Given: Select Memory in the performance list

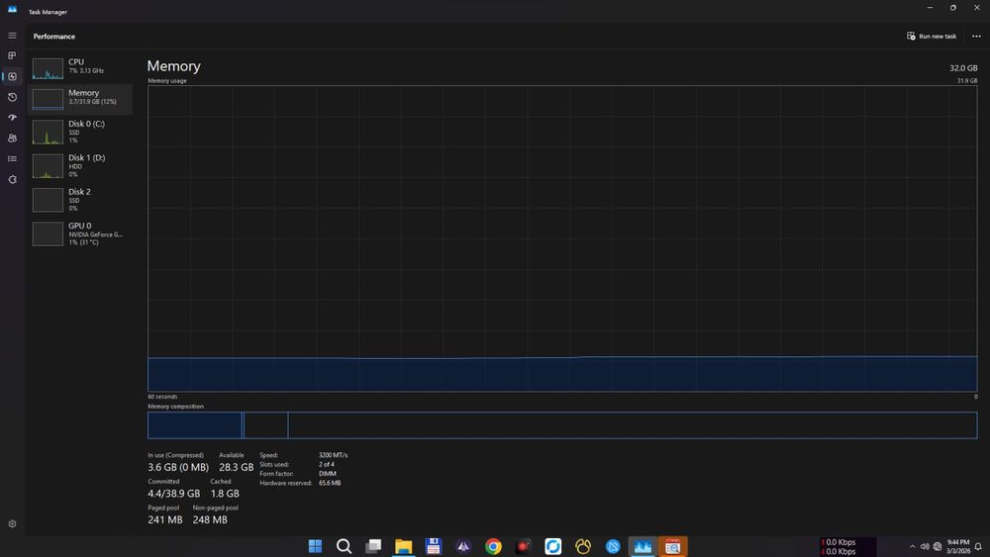Looking at the screenshot, I should (x=80, y=98).
